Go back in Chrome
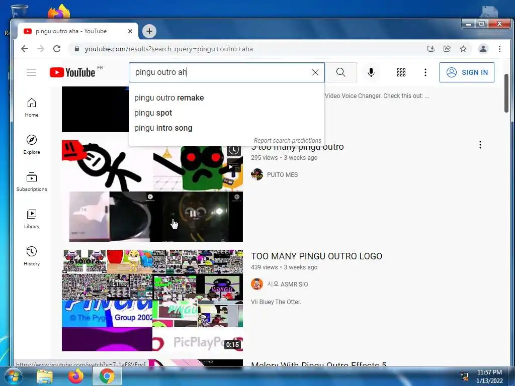The width and height of the screenshot is (515, 386). click(x=25, y=49)
